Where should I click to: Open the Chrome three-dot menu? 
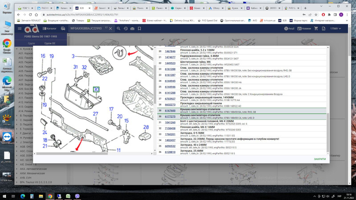coord(347,15)
